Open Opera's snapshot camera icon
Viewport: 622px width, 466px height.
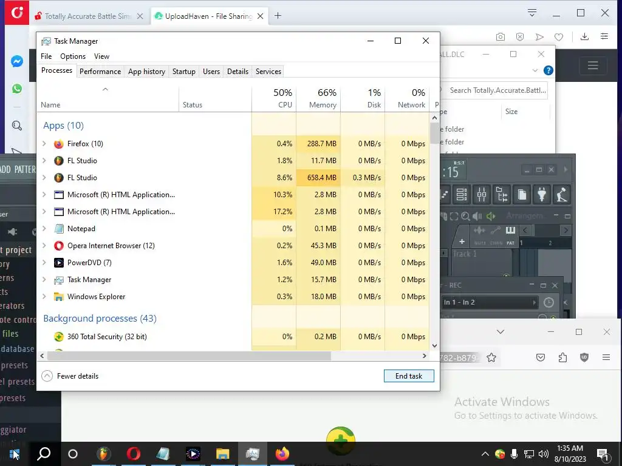coord(501,37)
